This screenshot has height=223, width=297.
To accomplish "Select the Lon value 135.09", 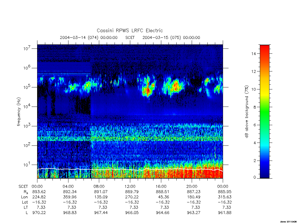I will (101, 197).
